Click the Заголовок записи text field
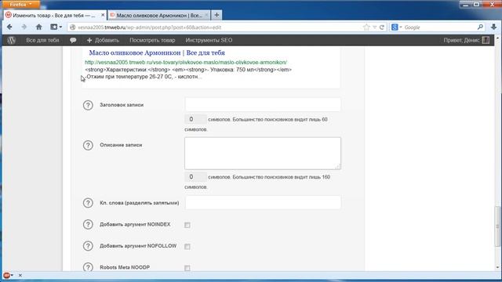 point(263,104)
